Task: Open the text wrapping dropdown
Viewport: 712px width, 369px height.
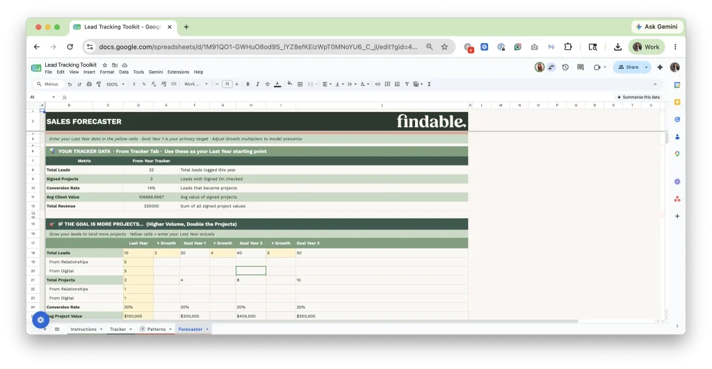Action: 352,84
